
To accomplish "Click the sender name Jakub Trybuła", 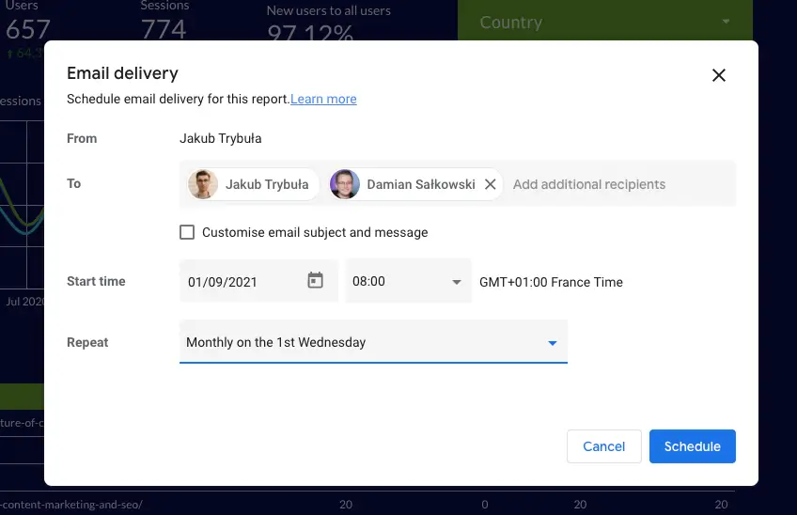I will [x=221, y=138].
